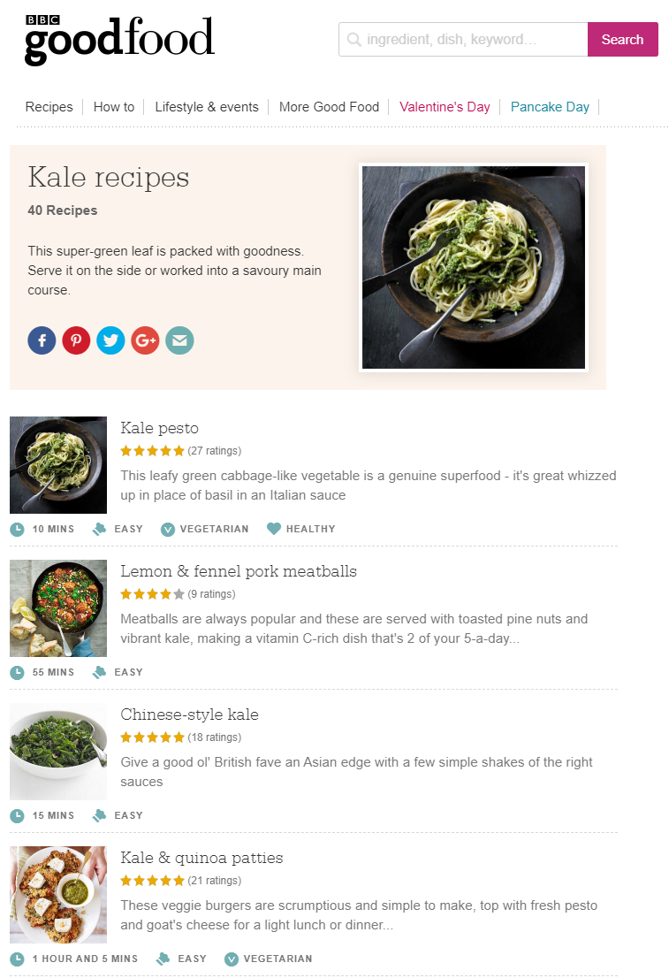The image size is (669, 978).
Task: Open the How to menu
Action: (114, 107)
